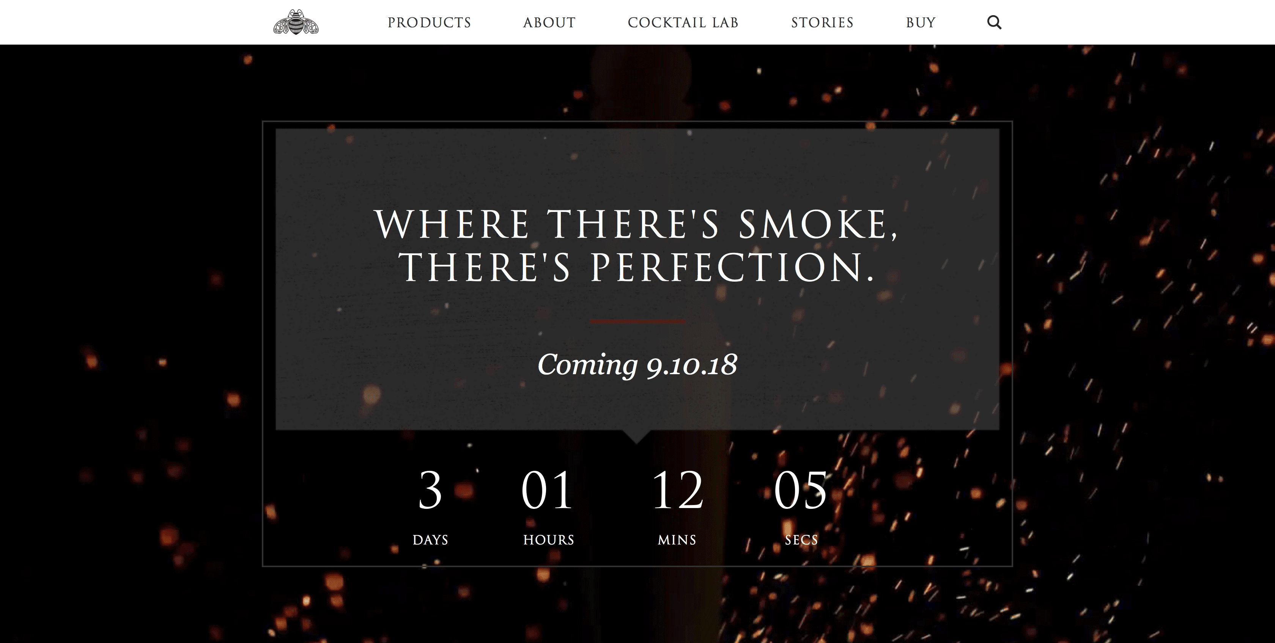Viewport: 1275px width, 643px height.
Task: Click the hours countdown value 01
Action: tap(548, 490)
